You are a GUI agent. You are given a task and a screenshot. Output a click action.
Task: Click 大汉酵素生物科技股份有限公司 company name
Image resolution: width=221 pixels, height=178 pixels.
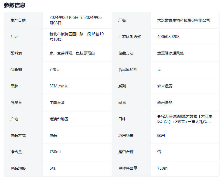[x=184, y=20]
